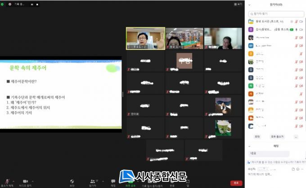Toggle Stop Video (비디오 중지) camera button

26,181
